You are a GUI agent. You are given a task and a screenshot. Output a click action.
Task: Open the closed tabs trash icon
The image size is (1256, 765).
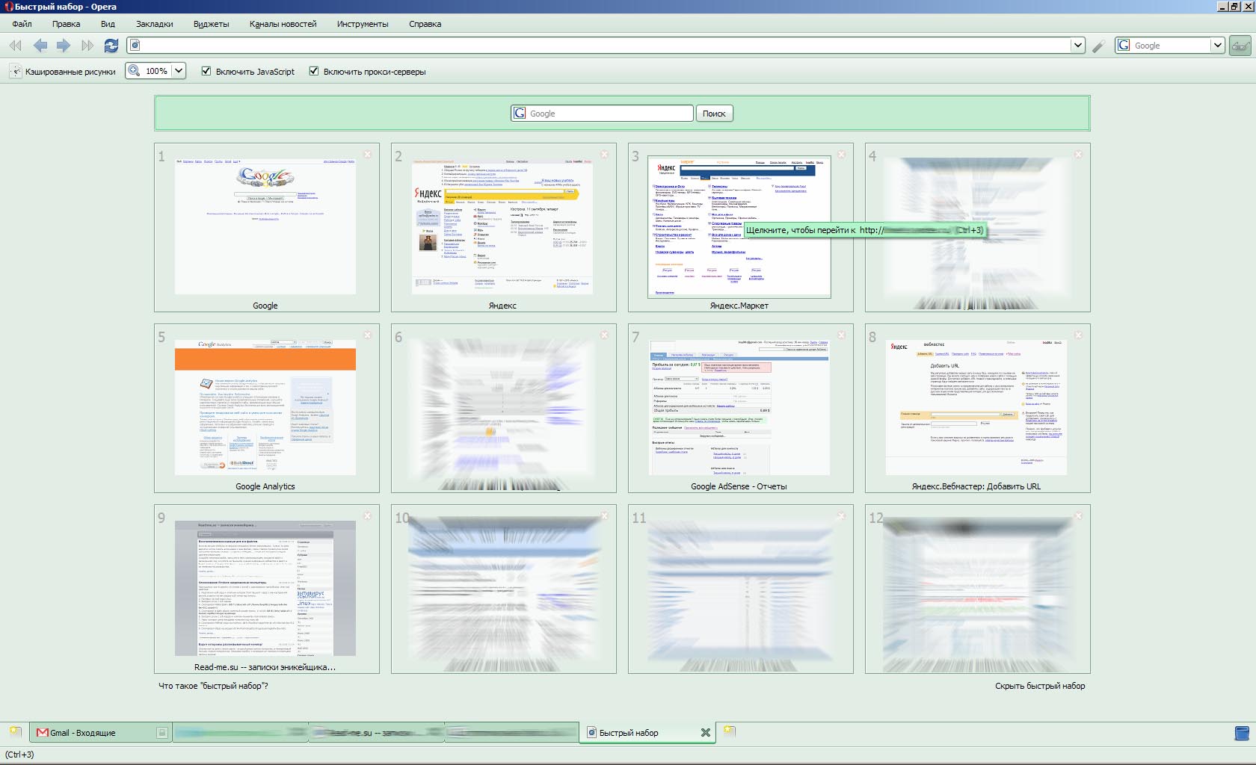point(1242,733)
